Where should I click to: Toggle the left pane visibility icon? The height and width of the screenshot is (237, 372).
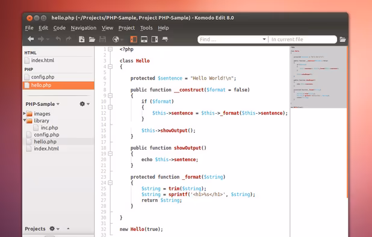point(134,39)
